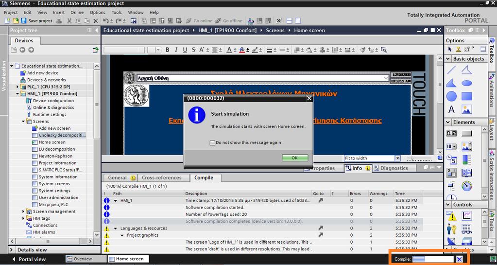Image resolution: width=497 pixels, height=265 pixels.
Task: Toggle Strikethrough text formatting
Action: tap(193, 50)
